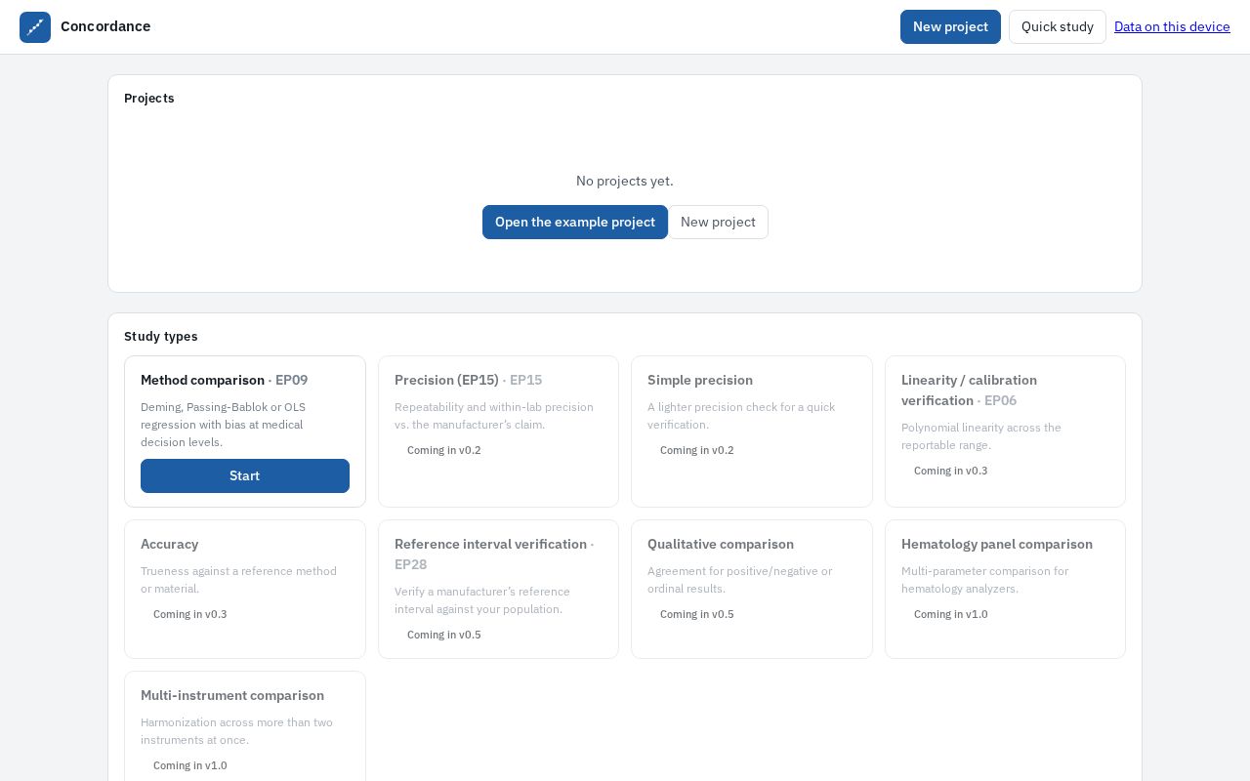Image resolution: width=1250 pixels, height=781 pixels.
Task: Select the Hematology panel comparison card
Action: tap(1005, 589)
